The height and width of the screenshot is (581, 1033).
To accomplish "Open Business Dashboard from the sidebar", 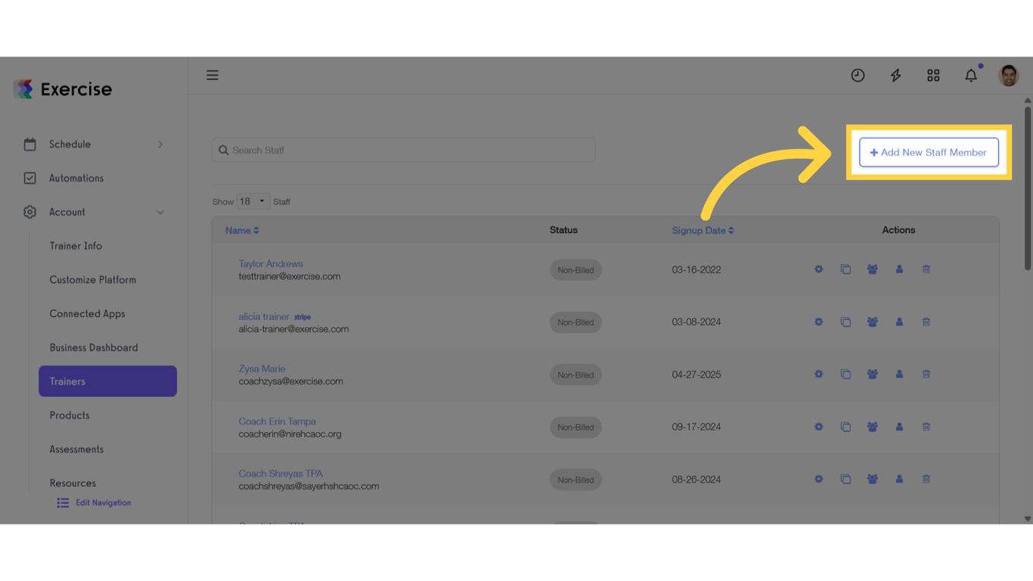I will (93, 347).
